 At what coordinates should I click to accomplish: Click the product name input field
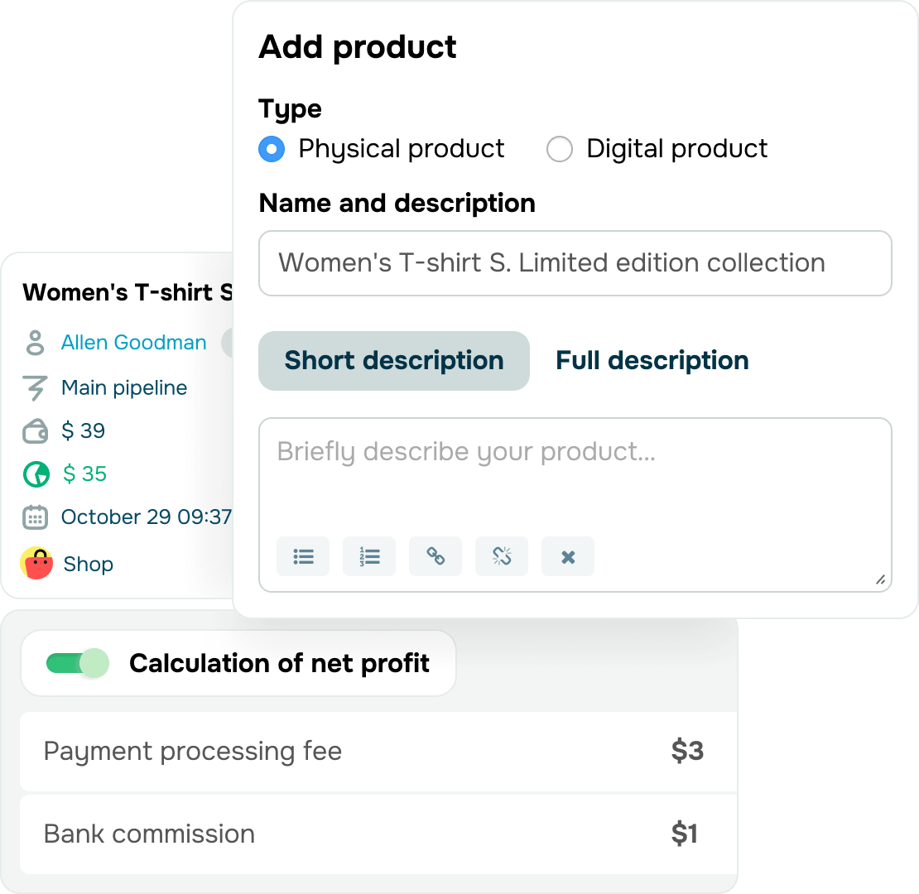(575, 263)
